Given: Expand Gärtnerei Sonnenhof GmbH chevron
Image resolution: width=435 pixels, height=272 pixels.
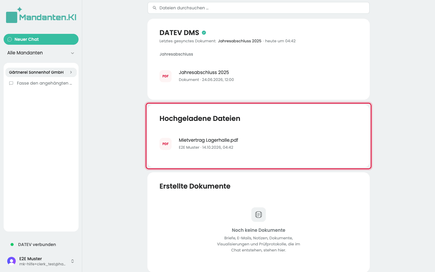Looking at the screenshot, I should point(71,72).
